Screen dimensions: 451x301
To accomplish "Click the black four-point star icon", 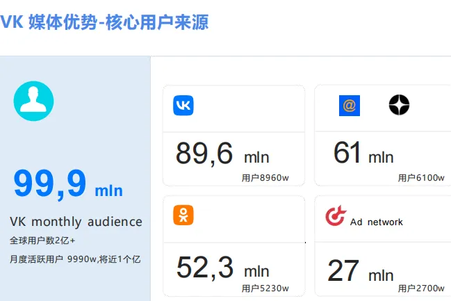I will [x=399, y=105].
